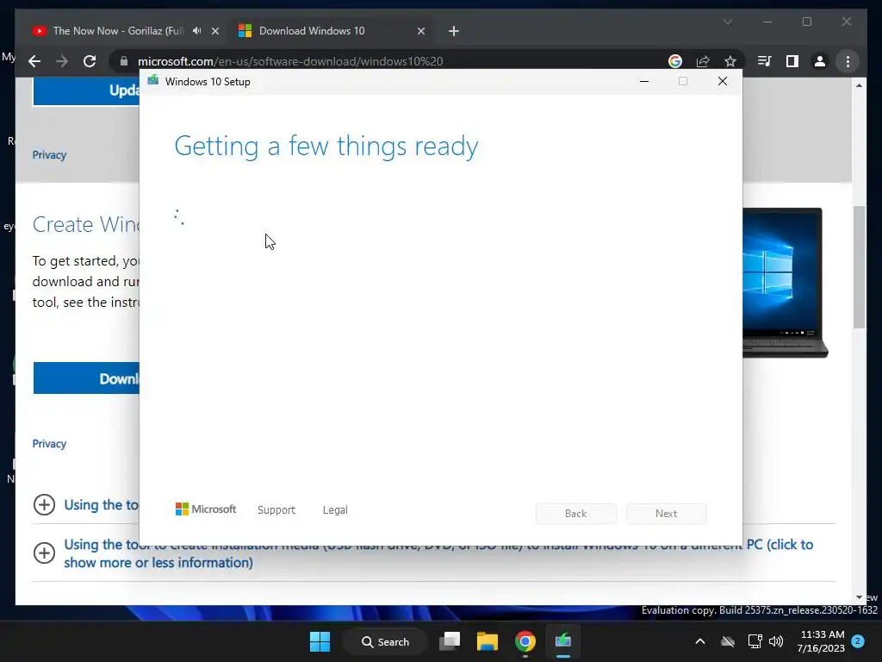Viewport: 882px width, 662px height.
Task: Click the Microsoft logo in Setup
Action: coord(206,509)
